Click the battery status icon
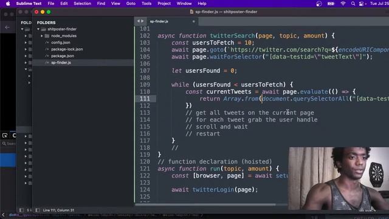Viewport: 389px width, 219px height. (331, 4)
